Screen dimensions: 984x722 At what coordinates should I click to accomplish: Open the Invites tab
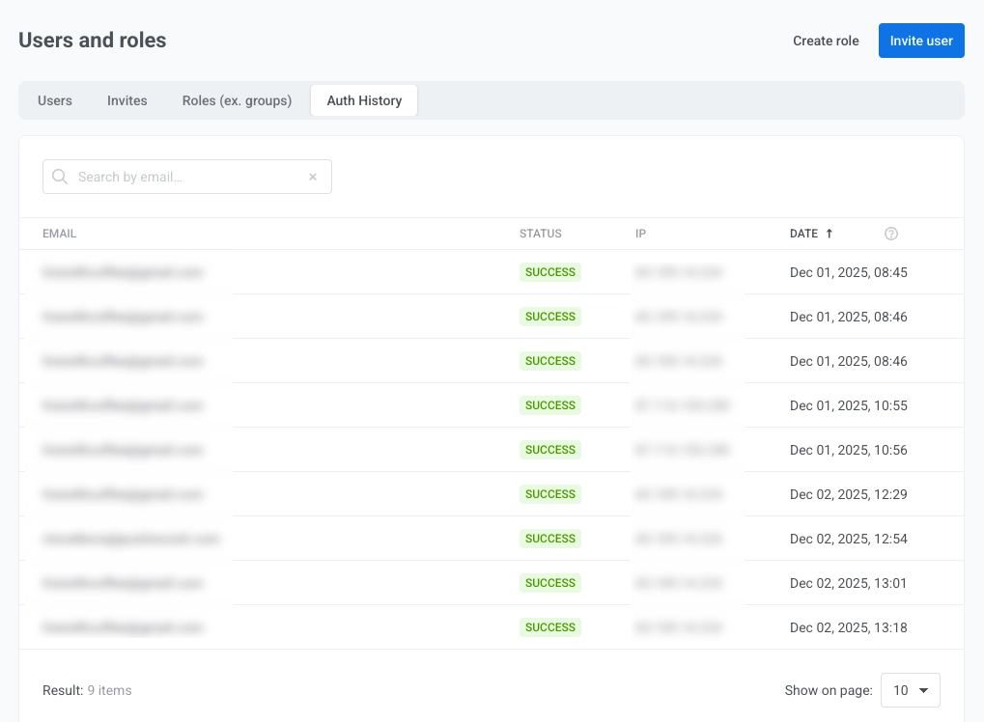127,100
